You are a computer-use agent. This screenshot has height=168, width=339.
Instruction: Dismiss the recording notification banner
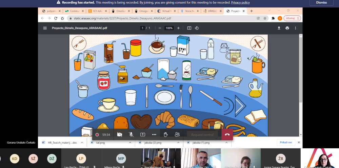pyautogui.click(x=321, y=3)
